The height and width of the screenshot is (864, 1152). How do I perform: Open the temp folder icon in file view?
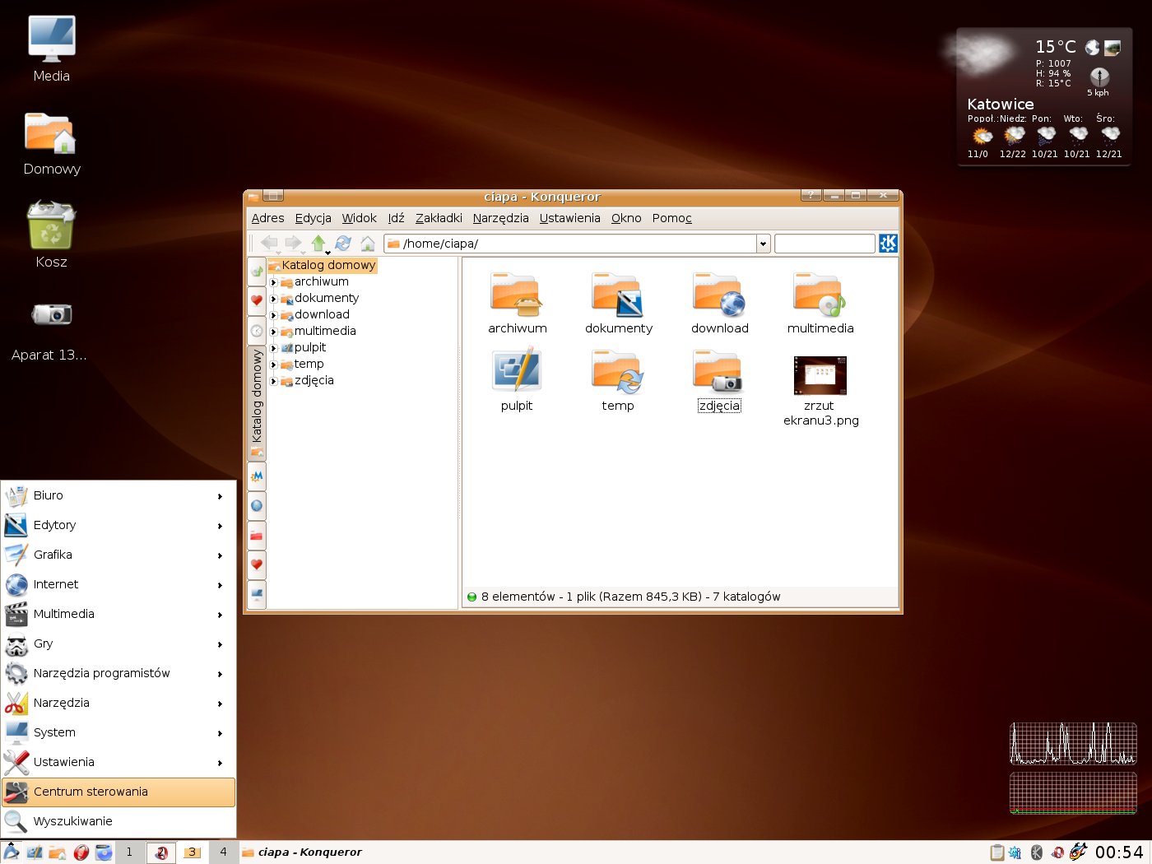pyautogui.click(x=617, y=380)
